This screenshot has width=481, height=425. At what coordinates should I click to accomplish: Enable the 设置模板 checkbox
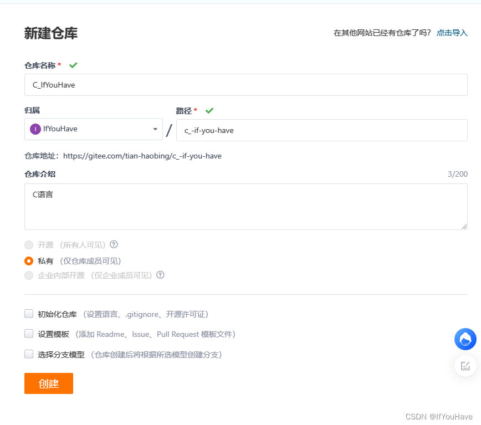point(29,334)
